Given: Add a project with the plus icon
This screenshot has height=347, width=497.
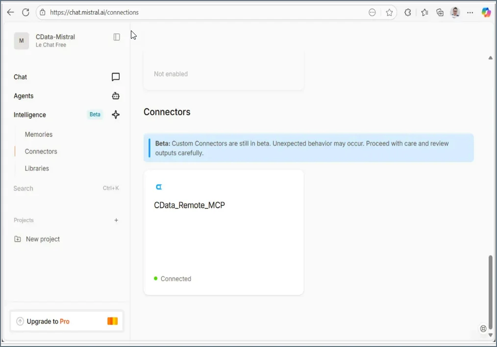Looking at the screenshot, I should click(116, 220).
